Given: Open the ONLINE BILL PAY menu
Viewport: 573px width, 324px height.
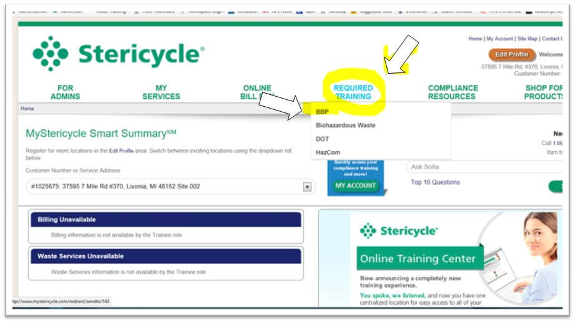Looking at the screenshot, I should tap(257, 92).
